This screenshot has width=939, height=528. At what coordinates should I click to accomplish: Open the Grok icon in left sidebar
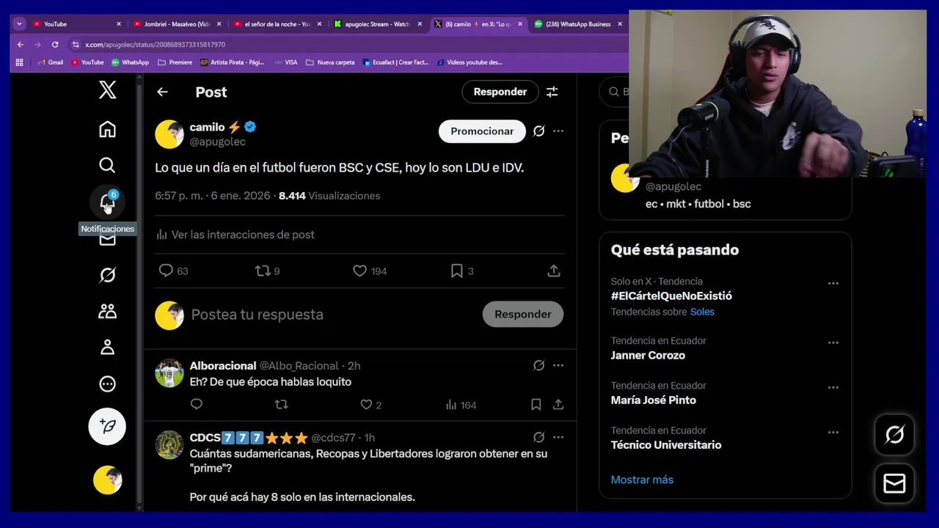(x=107, y=274)
